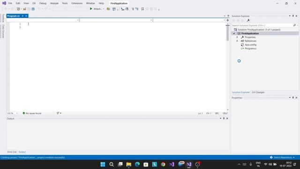
Task: Close the Output panel
Action: click(227, 118)
